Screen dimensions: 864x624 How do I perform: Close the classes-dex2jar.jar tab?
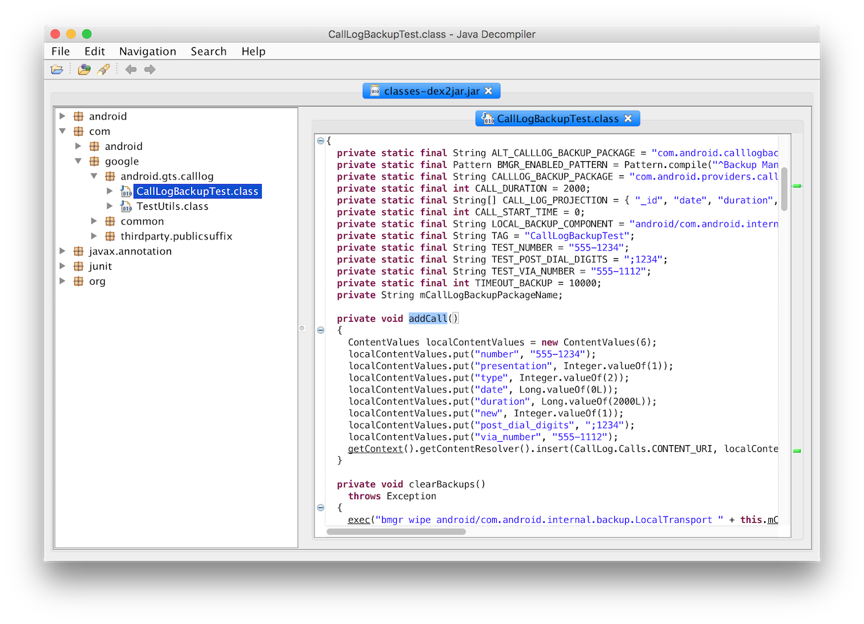click(489, 91)
